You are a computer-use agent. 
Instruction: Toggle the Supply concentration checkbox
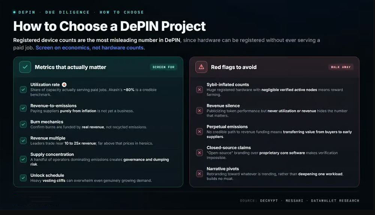pos(23,159)
